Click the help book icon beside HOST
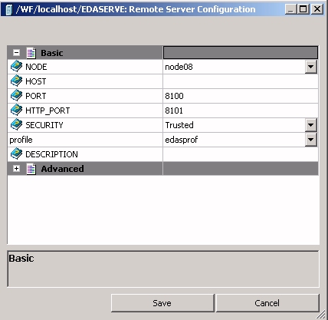 [17, 81]
